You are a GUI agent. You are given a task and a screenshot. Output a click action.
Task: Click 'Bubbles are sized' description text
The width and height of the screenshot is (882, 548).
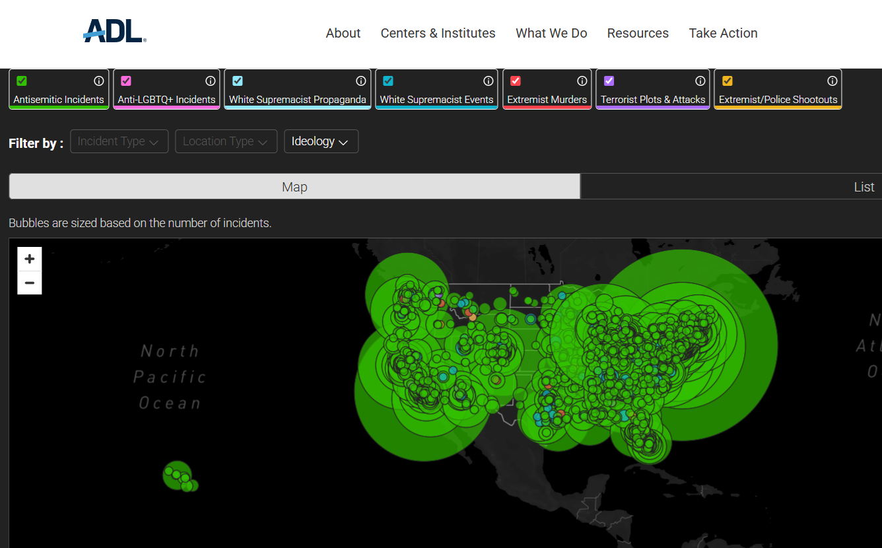point(140,223)
